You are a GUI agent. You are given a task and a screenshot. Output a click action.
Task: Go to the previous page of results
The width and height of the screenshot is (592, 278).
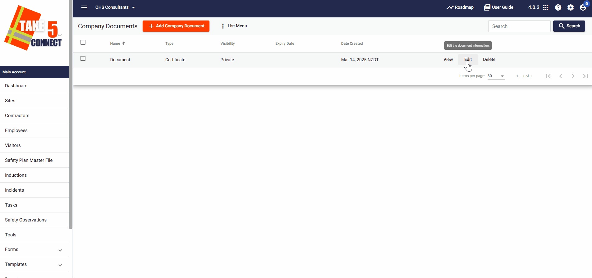pyautogui.click(x=561, y=76)
